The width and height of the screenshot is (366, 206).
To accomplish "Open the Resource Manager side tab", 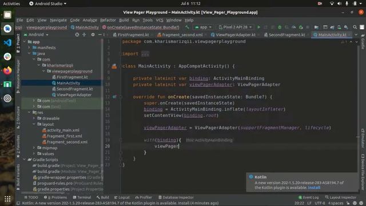I will click(x=18, y=77).
